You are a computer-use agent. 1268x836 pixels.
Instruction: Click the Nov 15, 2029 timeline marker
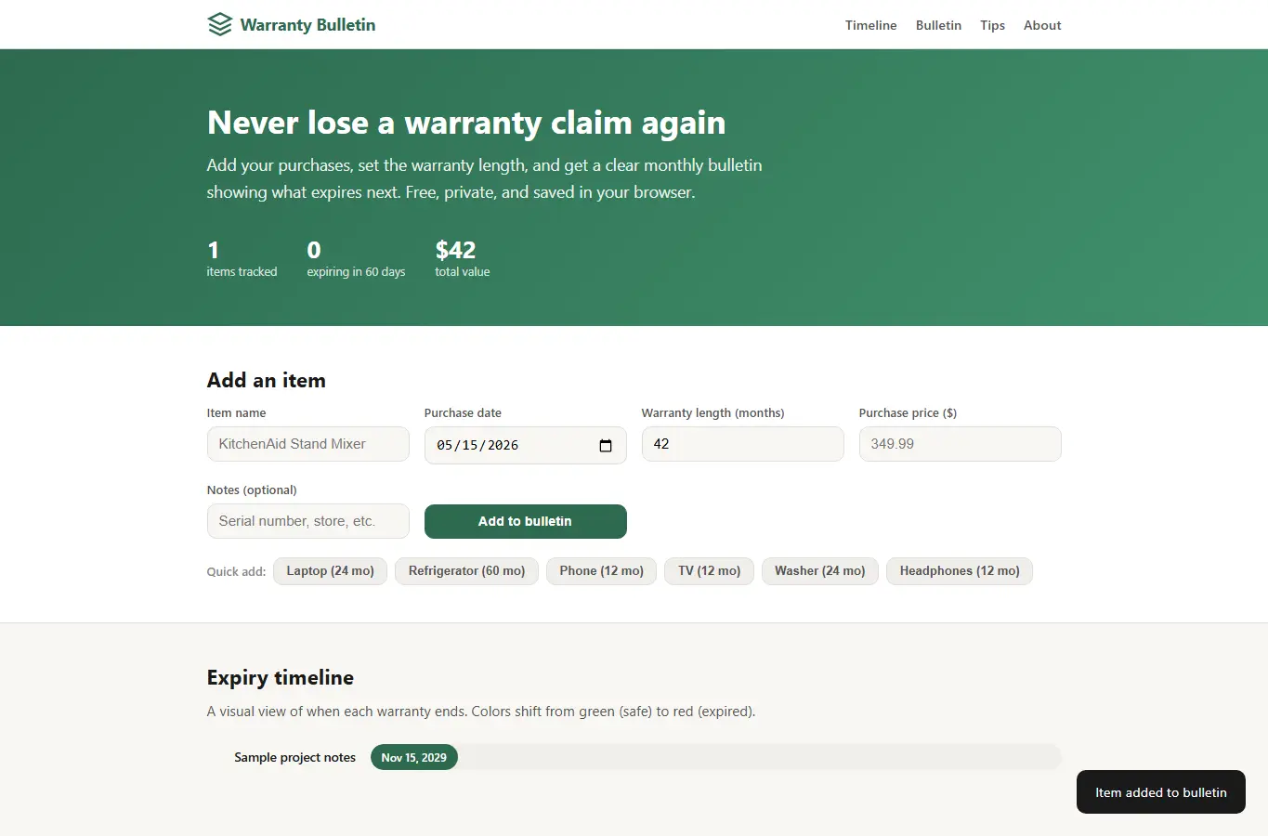coord(413,757)
